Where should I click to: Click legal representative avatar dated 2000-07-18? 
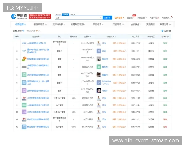click(x=99, y=43)
